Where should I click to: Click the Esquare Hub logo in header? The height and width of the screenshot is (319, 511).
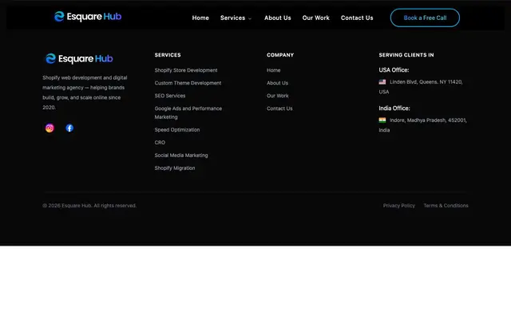88,17
